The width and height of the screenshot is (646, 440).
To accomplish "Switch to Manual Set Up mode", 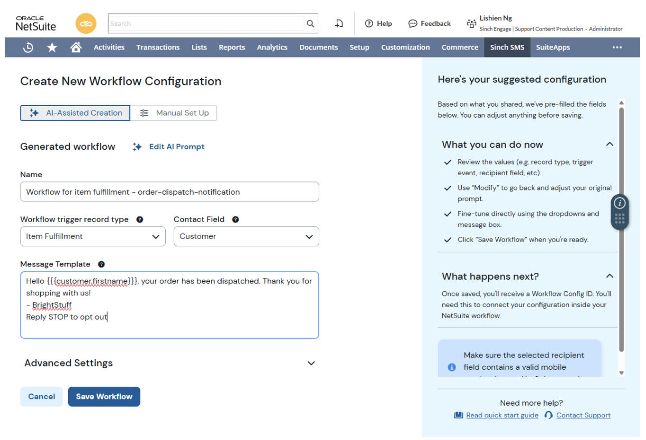I will point(174,113).
